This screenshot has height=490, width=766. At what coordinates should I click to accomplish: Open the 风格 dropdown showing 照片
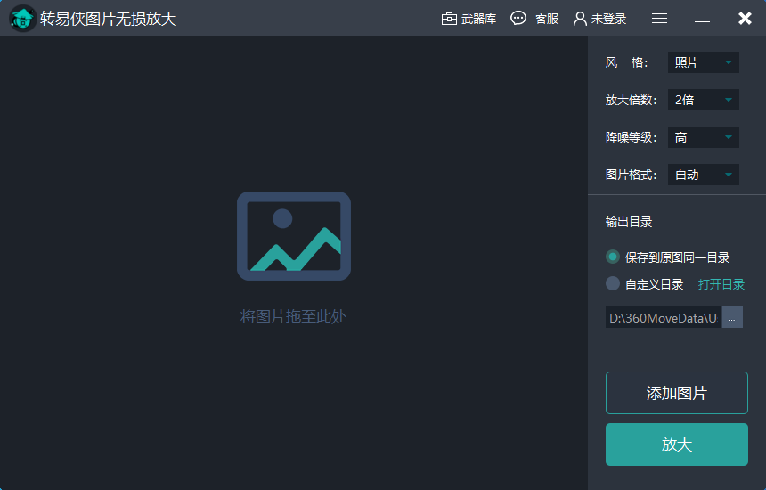pos(704,62)
